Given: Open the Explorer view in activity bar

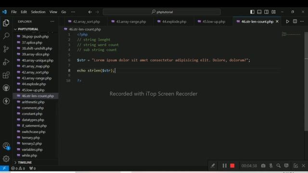Looking at the screenshot, I should 6,23.
